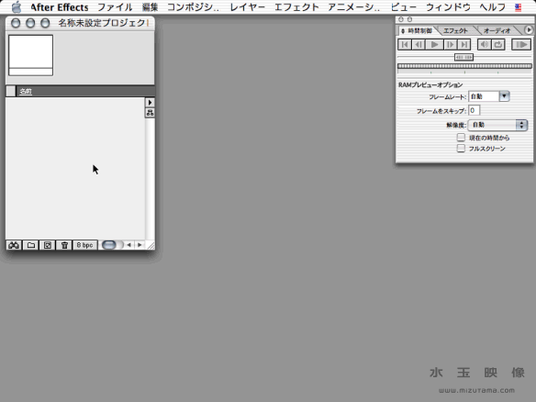Open the 編集 menu
The image size is (536, 402).
[150, 7]
